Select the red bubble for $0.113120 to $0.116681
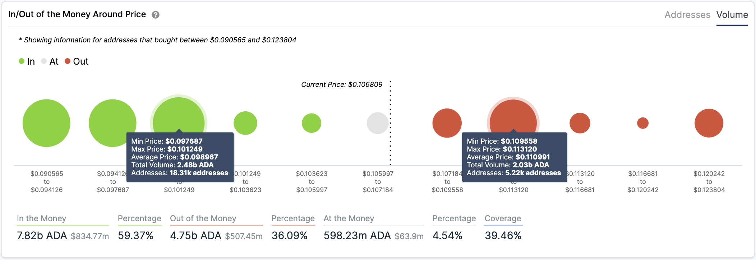 tap(580, 123)
